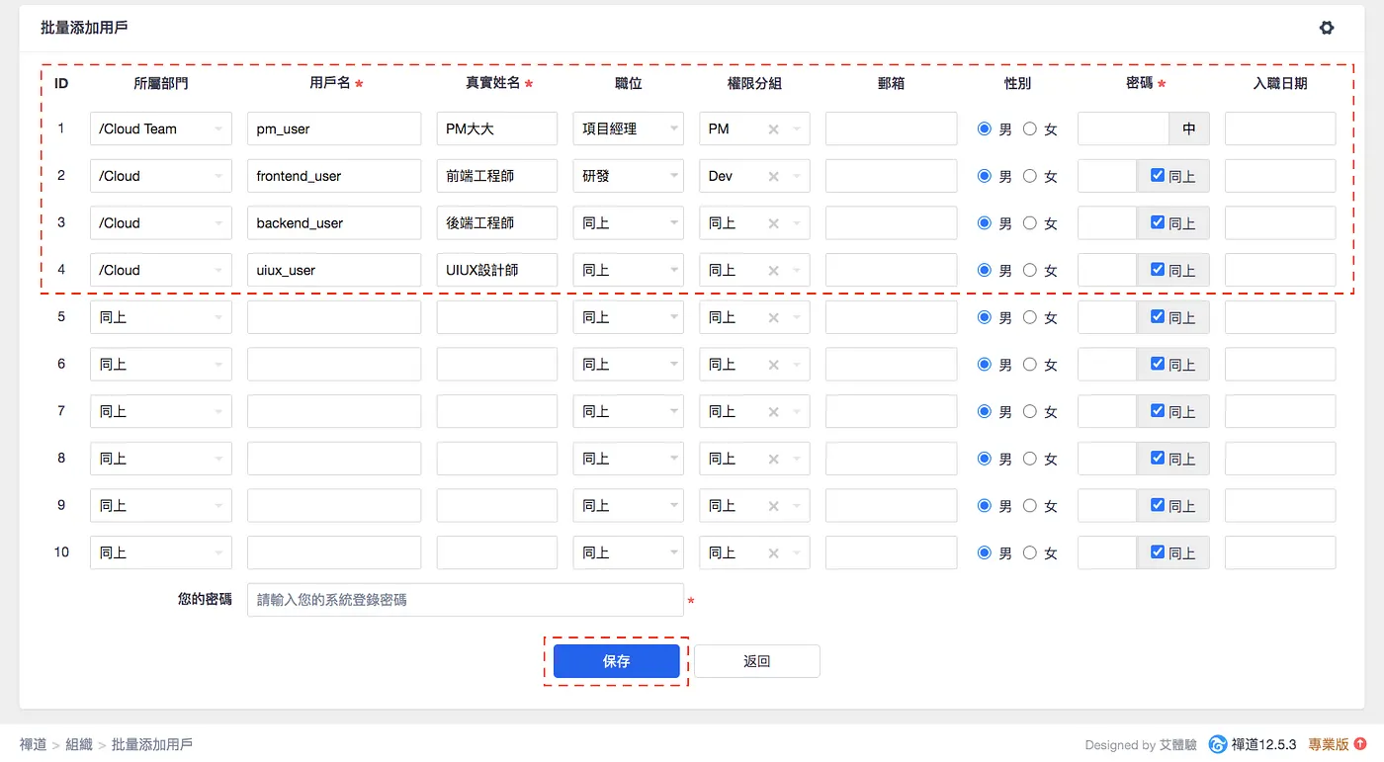Click the username field containing pm_user

click(x=334, y=128)
